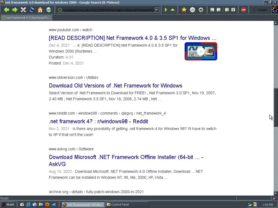Image resolution: width=278 pixels, height=208 pixels.
Task: Click the reddit.com windows98 comments breadcrumb
Action: pos(107,113)
